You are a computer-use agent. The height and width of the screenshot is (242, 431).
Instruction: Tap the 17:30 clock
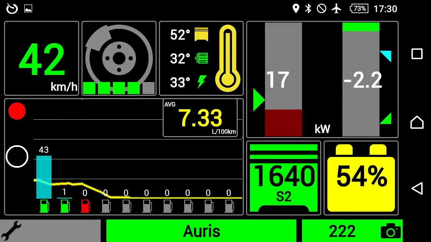point(385,9)
